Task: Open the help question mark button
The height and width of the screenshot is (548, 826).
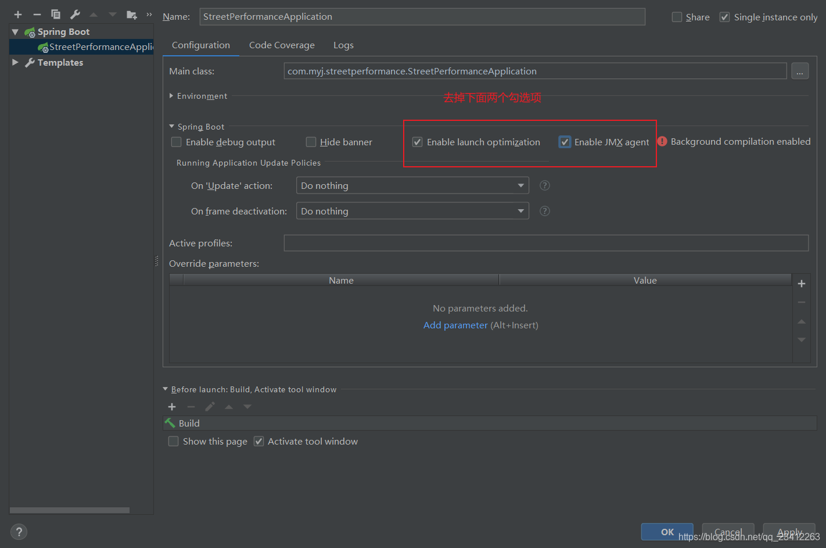Action: [19, 532]
